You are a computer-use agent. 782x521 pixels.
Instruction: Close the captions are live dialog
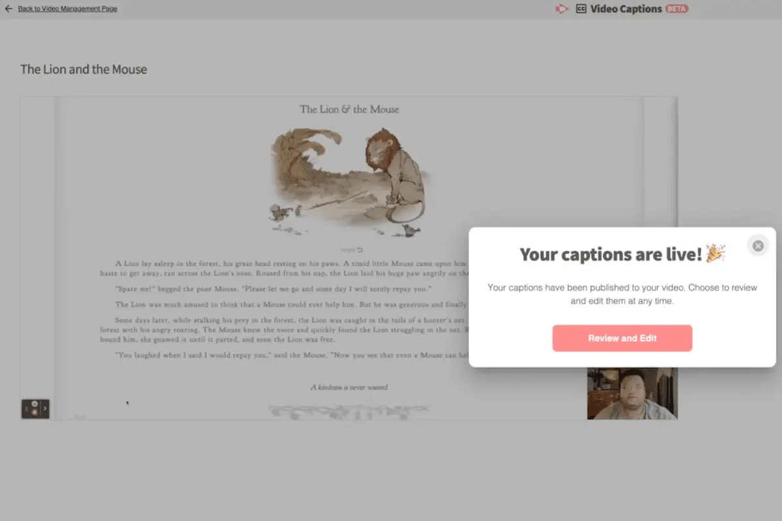click(758, 246)
